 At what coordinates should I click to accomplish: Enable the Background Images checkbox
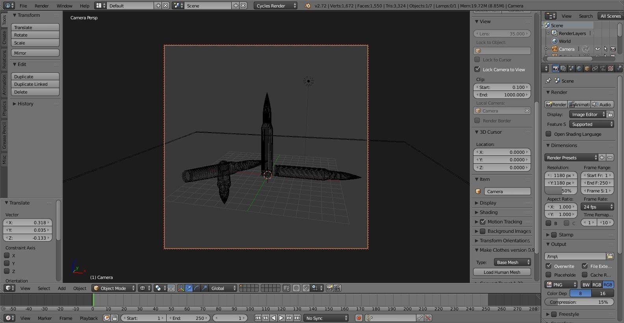coord(483,231)
